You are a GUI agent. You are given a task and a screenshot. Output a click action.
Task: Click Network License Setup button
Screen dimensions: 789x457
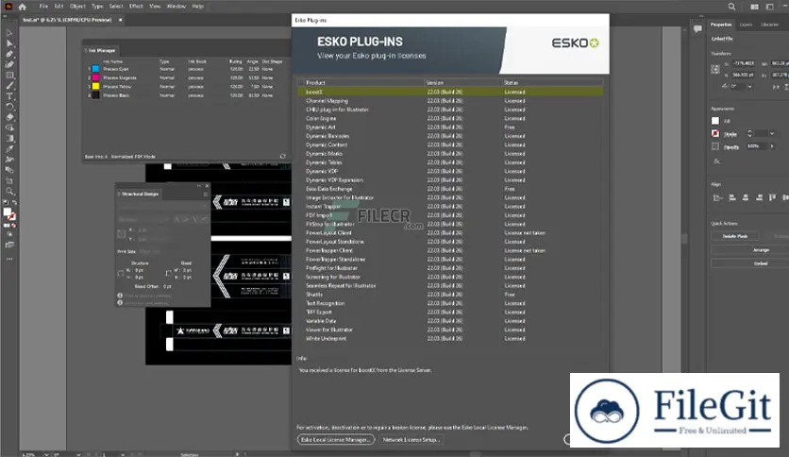click(x=411, y=439)
